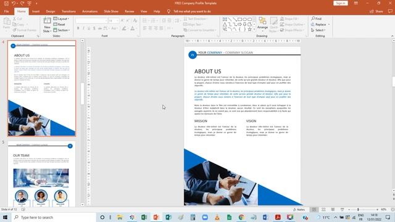Collapse the ribbon
395x222 pixels.
pyautogui.click(x=393, y=36)
